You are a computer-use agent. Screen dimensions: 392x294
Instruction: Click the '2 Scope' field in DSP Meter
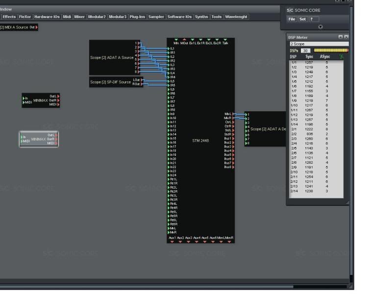tap(319, 44)
